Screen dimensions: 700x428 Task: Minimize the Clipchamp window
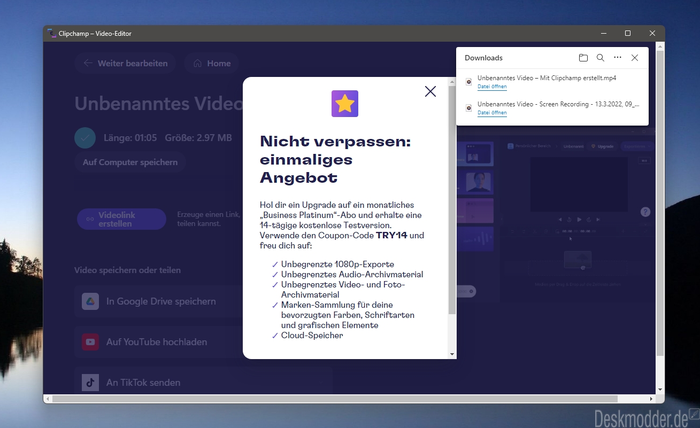[603, 33]
